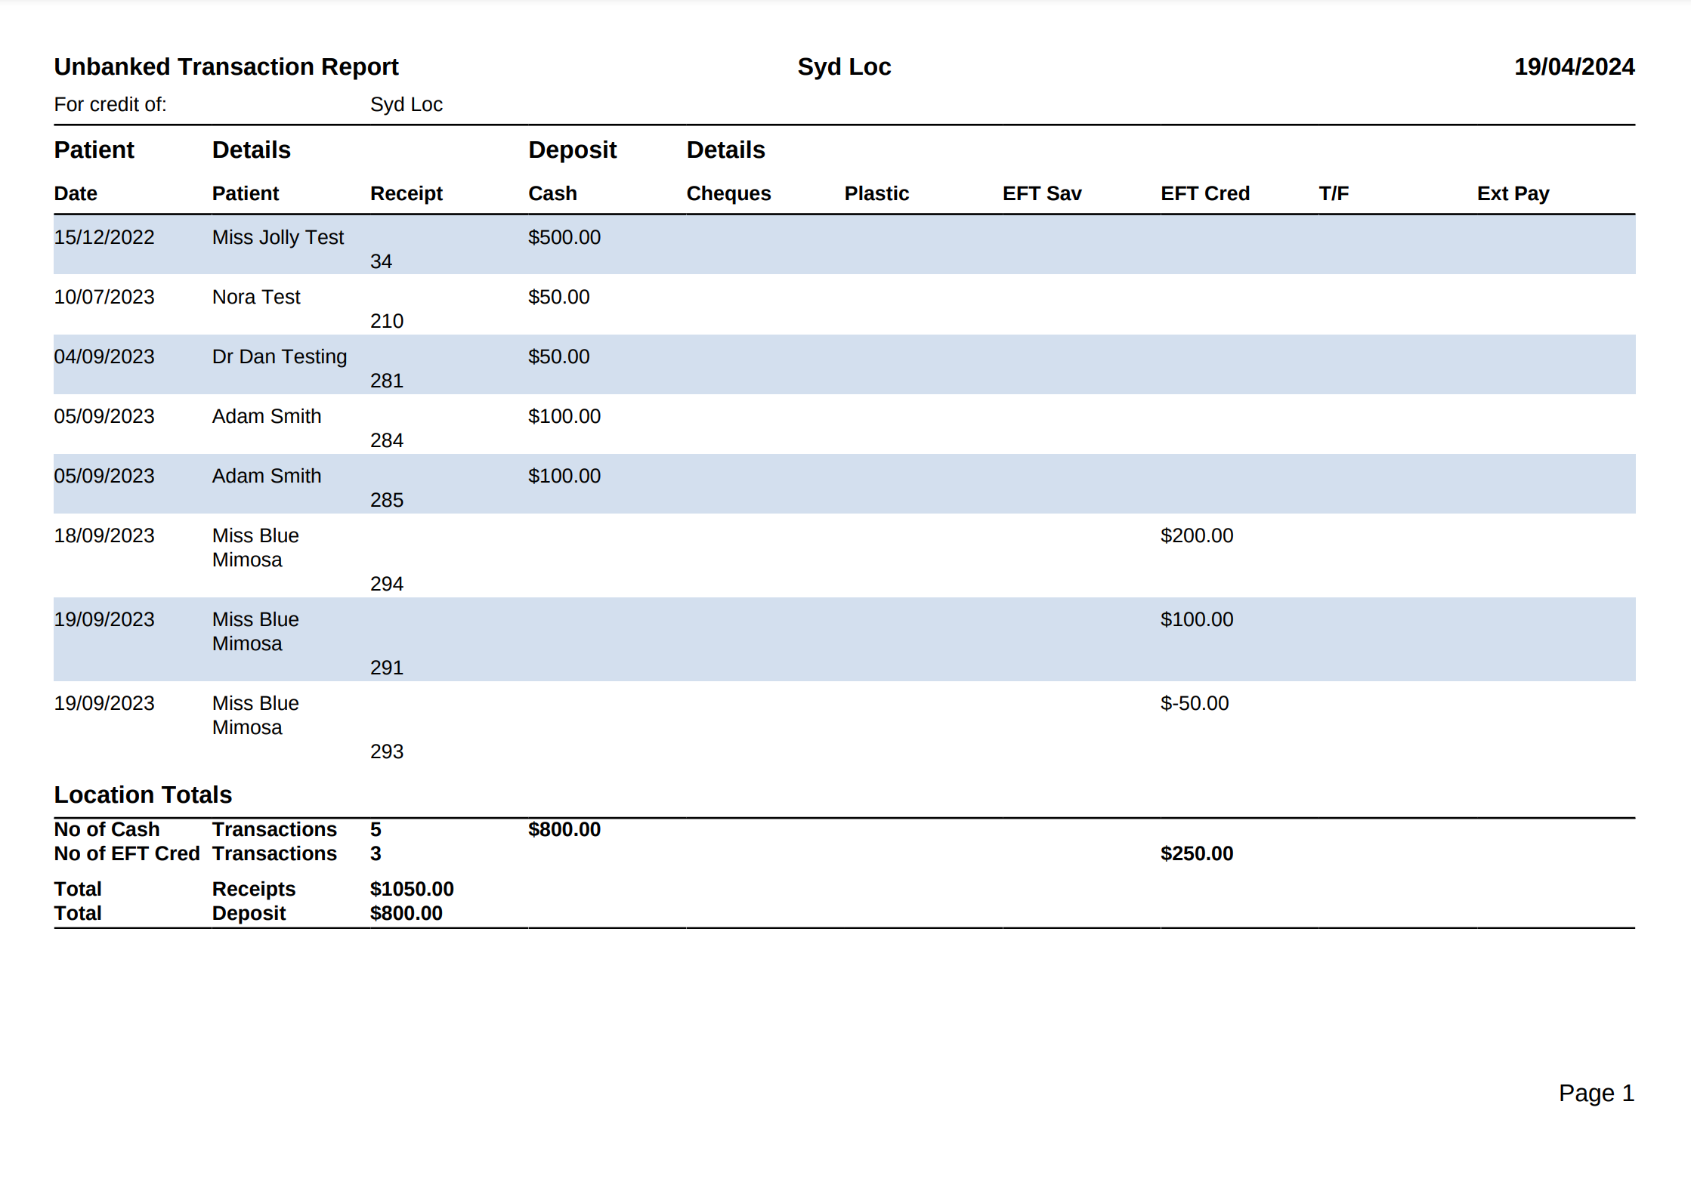The height and width of the screenshot is (1194, 1691).
Task: Click the Page 1 footer label
Action: point(1595,1093)
